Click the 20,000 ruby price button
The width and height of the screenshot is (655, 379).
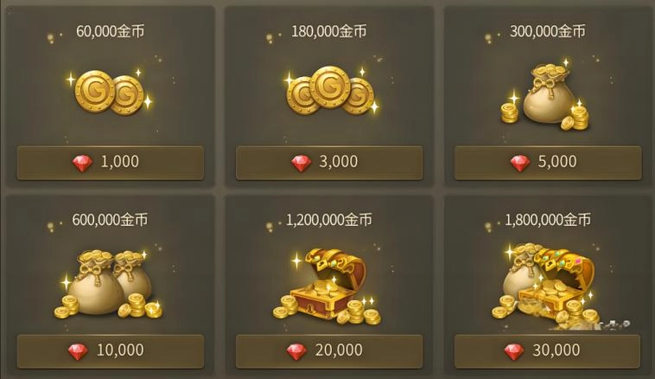tap(329, 351)
